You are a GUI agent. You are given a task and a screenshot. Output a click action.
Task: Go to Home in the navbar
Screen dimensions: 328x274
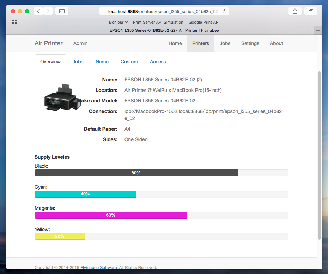tap(175, 43)
